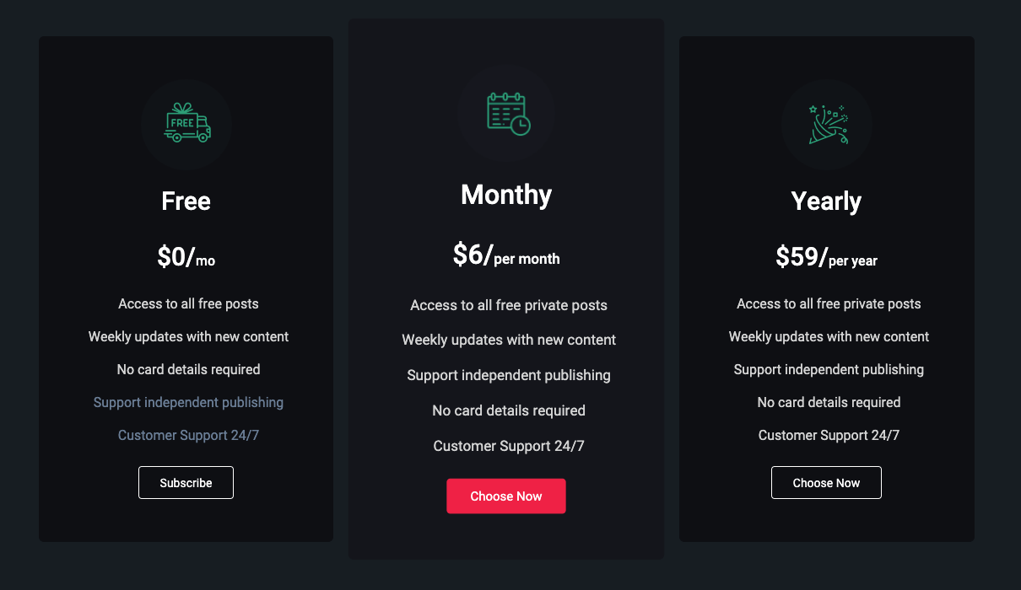The image size is (1021, 590).
Task: Select the Yearly plan title
Action: pos(826,201)
